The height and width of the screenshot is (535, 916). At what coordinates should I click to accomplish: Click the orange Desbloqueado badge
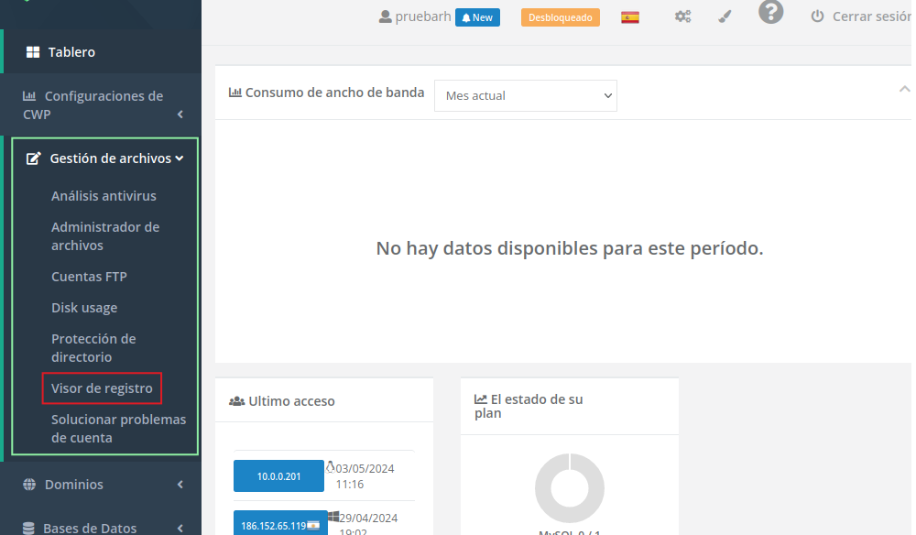click(560, 17)
